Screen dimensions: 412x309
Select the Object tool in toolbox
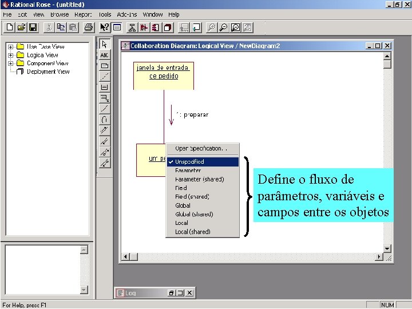point(105,87)
